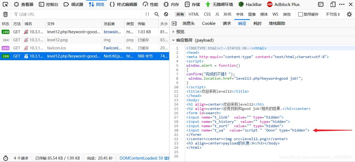Click the dock layout icon
The image size is (355, 162).
321,4
